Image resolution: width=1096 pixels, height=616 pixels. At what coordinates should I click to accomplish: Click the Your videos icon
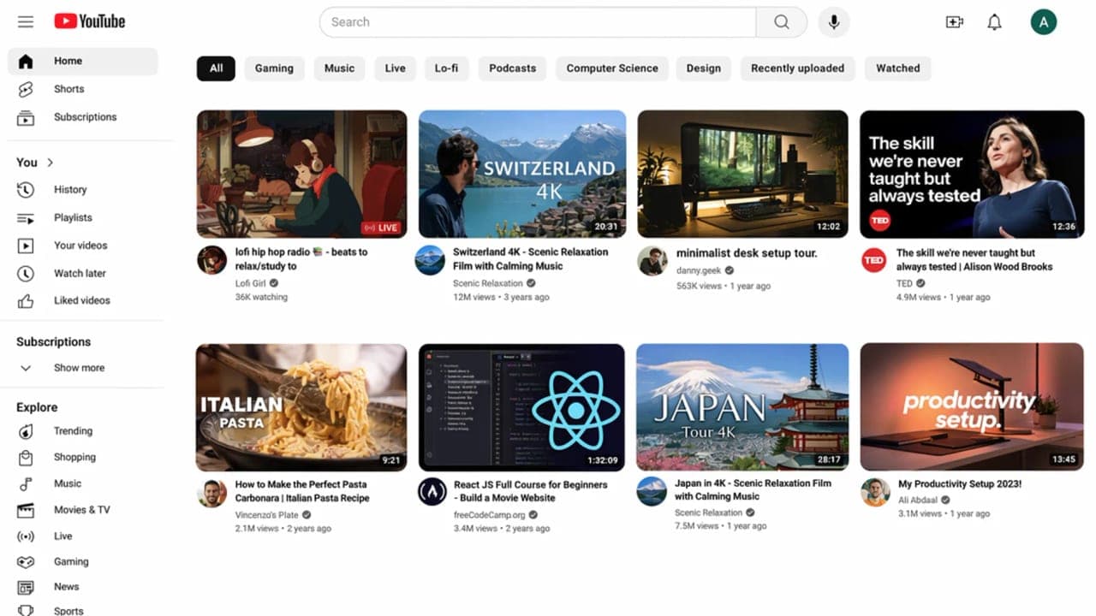coord(26,246)
